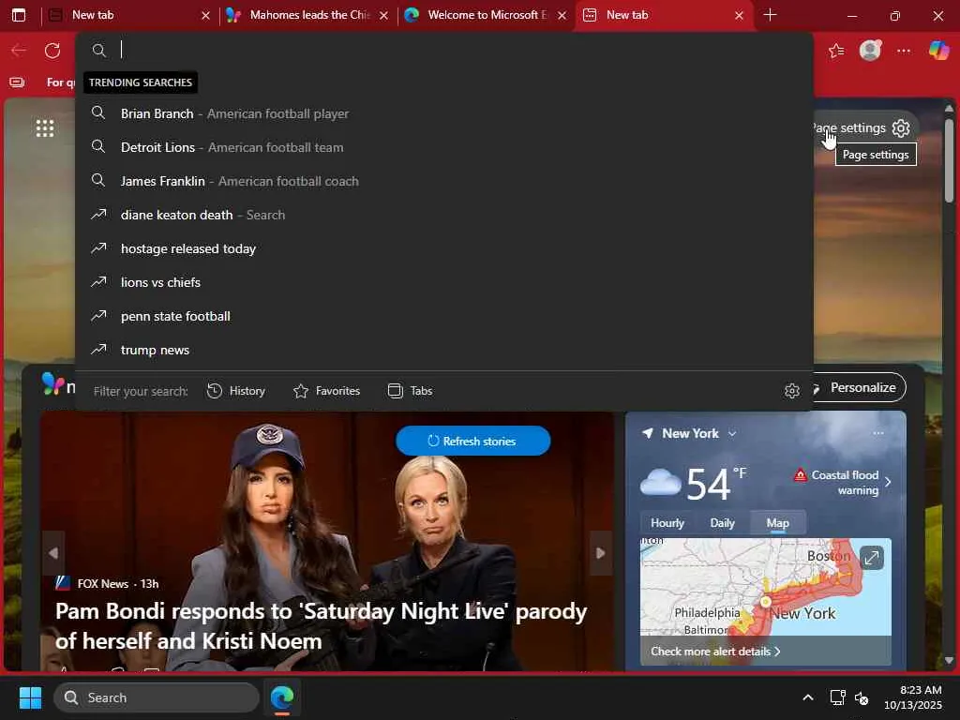Show hidden system tray icons

pyautogui.click(x=808, y=697)
